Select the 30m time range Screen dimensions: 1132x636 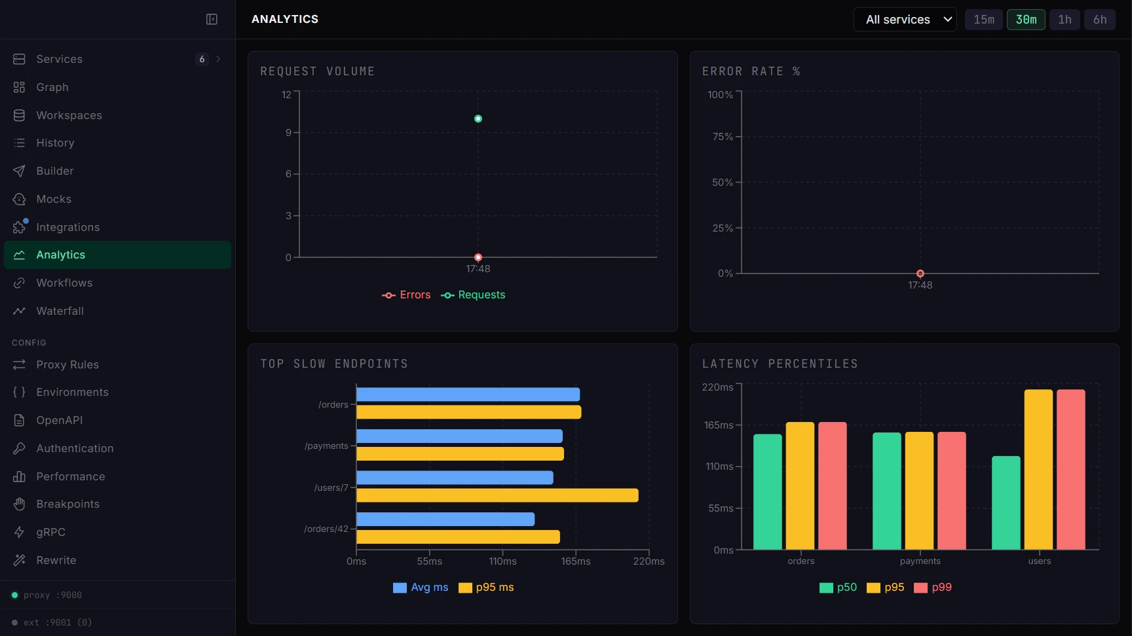point(1026,20)
